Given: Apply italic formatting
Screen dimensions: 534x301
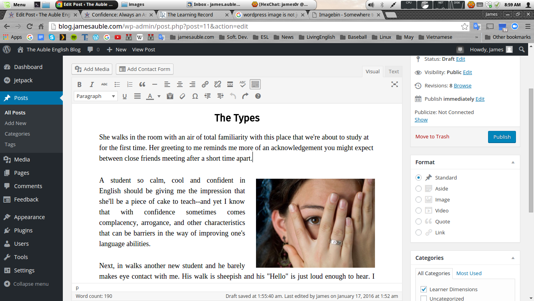Looking at the screenshot, I should pos(92,84).
